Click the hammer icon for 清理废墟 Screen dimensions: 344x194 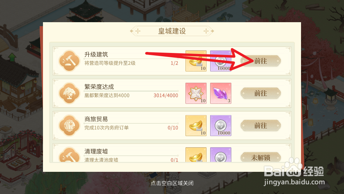tap(69, 155)
